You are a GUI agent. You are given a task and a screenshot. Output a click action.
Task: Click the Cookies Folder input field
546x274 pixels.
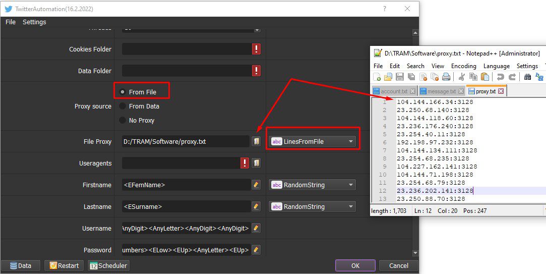(187, 49)
